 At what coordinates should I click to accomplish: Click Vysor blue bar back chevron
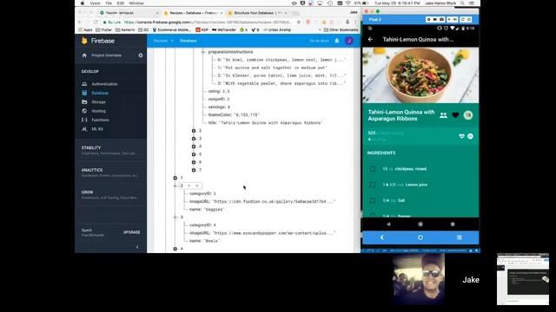tap(382, 237)
